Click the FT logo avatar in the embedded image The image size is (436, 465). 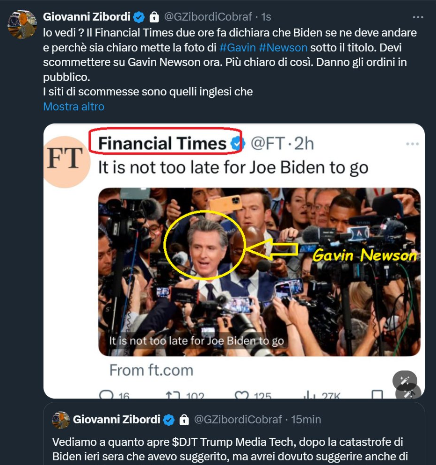click(x=66, y=161)
